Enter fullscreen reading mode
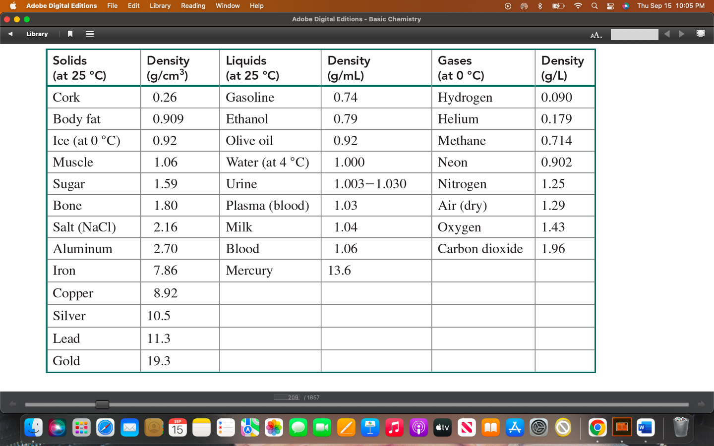The width and height of the screenshot is (714, 446). tap(701, 33)
